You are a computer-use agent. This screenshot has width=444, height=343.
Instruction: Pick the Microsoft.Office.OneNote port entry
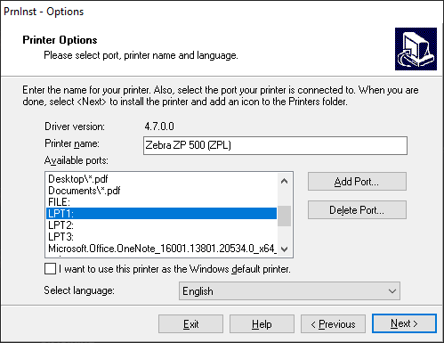click(162, 249)
